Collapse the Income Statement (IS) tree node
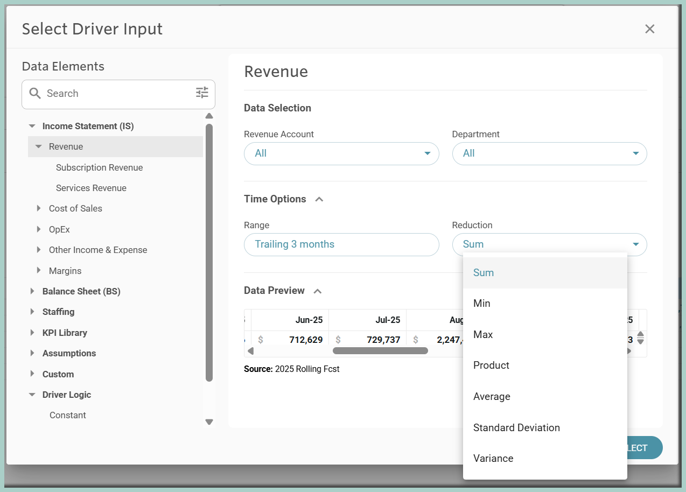 [x=32, y=126]
